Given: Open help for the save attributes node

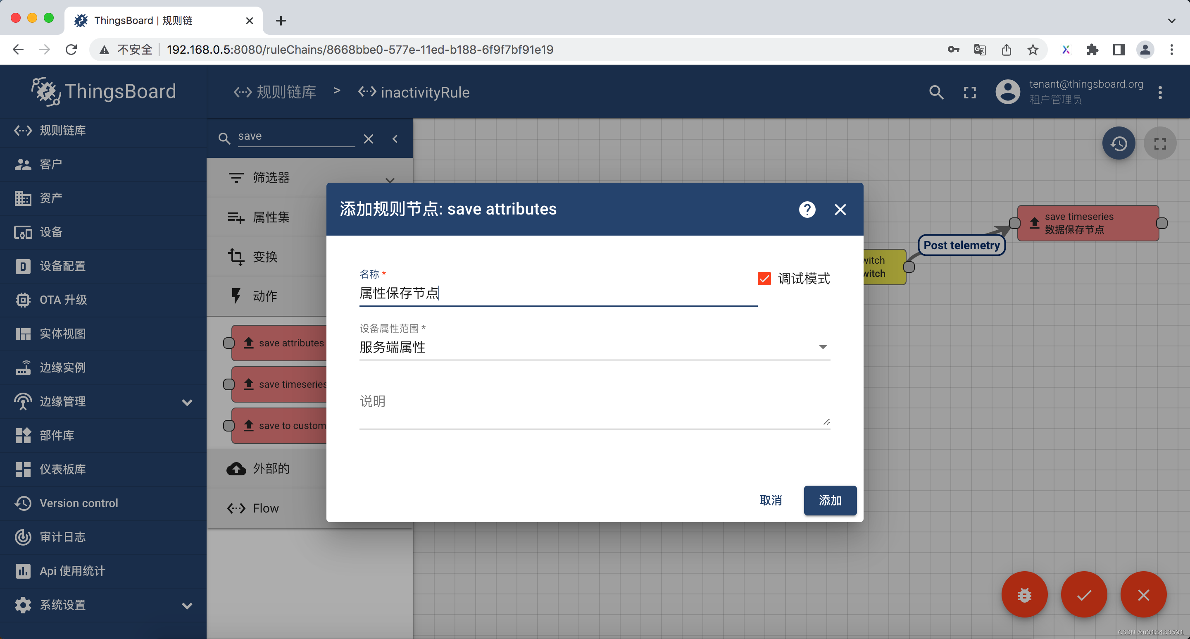Looking at the screenshot, I should click(807, 210).
